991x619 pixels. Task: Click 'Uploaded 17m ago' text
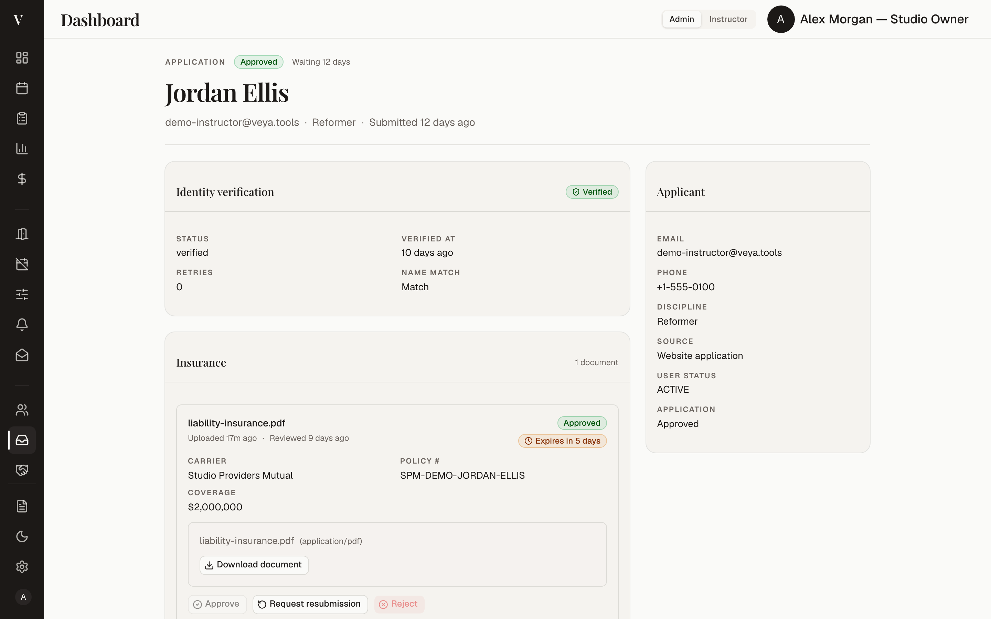[222, 438]
